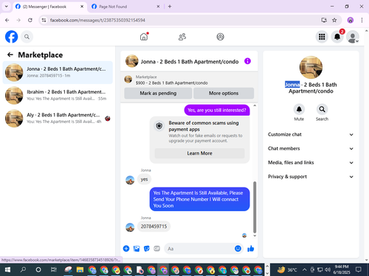Viewport: 369px width, 276px height.
Task: Open the Facebook logo home link
Action: tap(11, 37)
